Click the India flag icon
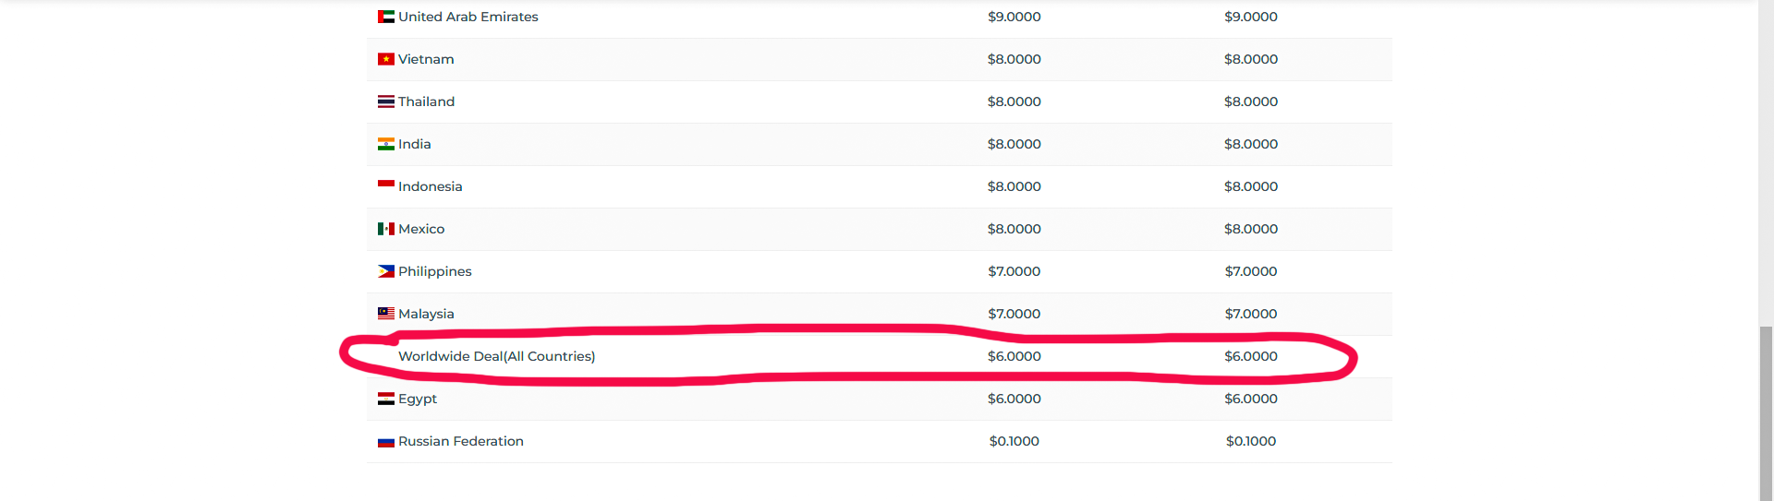This screenshot has width=1774, height=501. [x=386, y=144]
